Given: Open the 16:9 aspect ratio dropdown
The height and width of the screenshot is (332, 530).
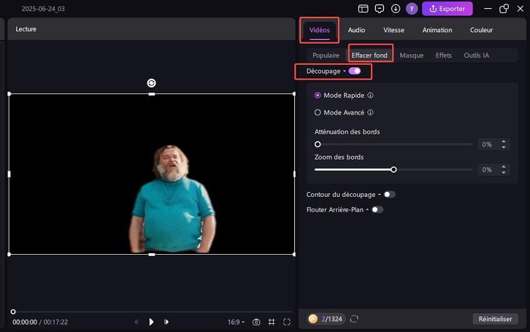Looking at the screenshot, I should click(x=236, y=322).
